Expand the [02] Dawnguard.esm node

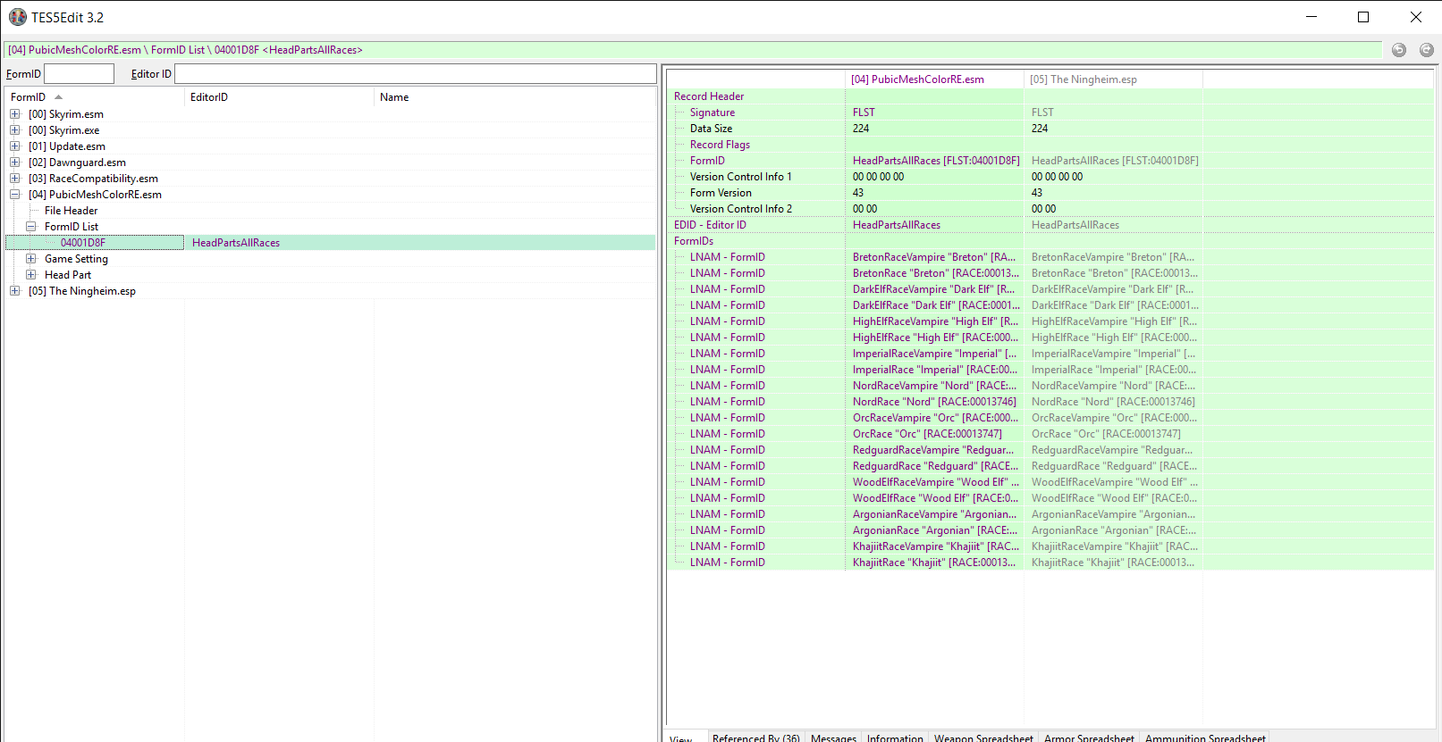[x=15, y=163]
